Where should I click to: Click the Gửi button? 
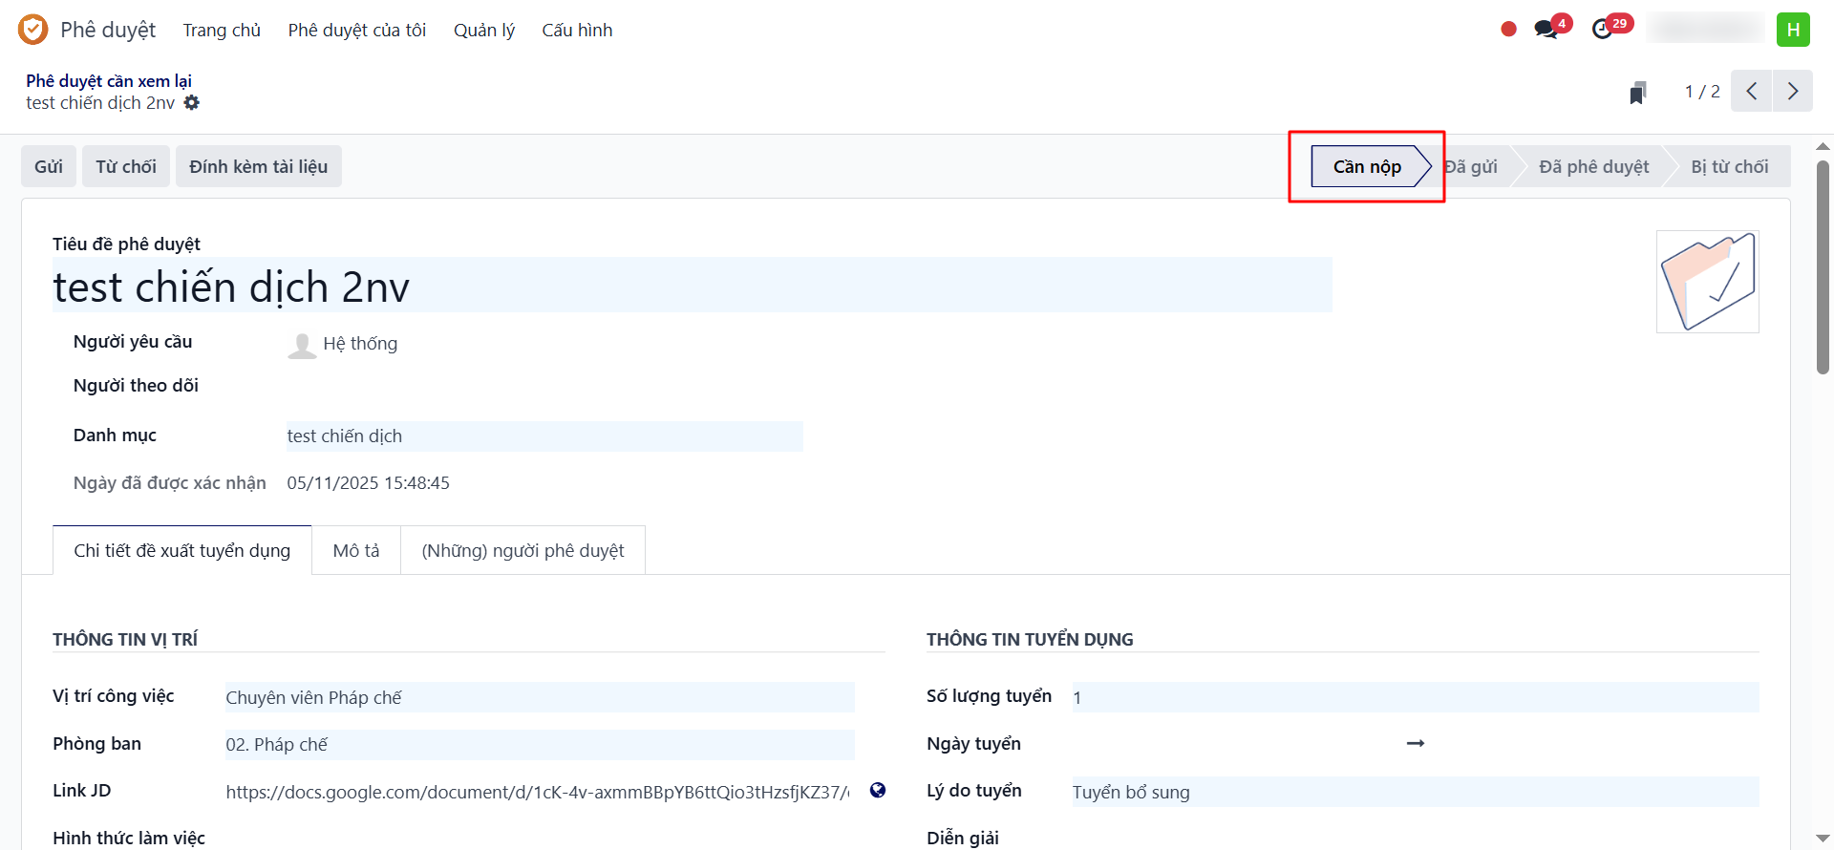pyautogui.click(x=49, y=167)
